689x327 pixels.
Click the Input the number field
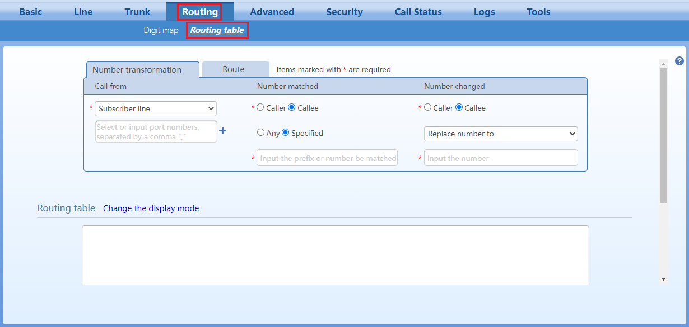coord(501,158)
